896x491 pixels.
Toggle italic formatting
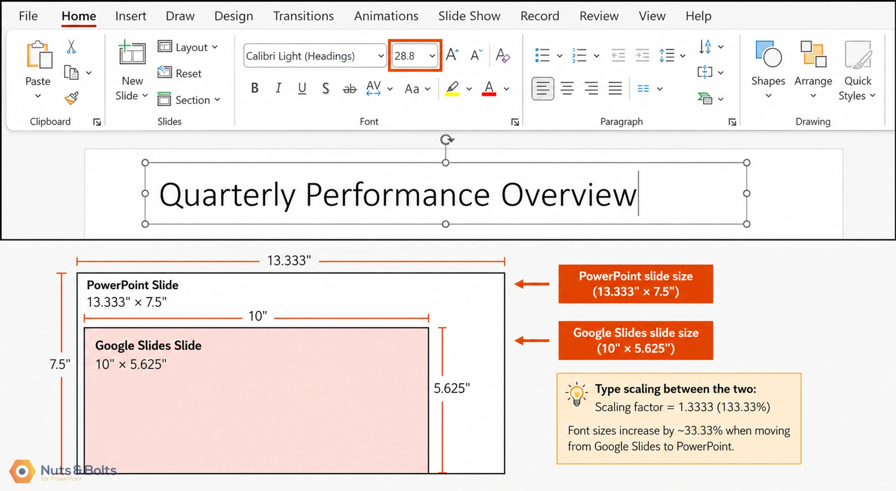point(278,88)
